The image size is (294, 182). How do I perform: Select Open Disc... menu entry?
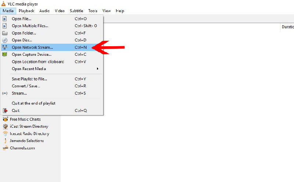tap(52, 40)
